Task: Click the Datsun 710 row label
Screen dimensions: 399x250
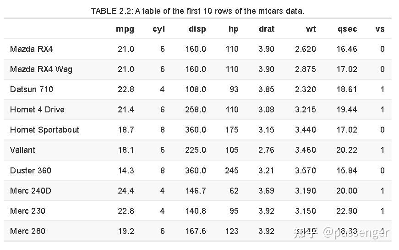Action: (32, 89)
